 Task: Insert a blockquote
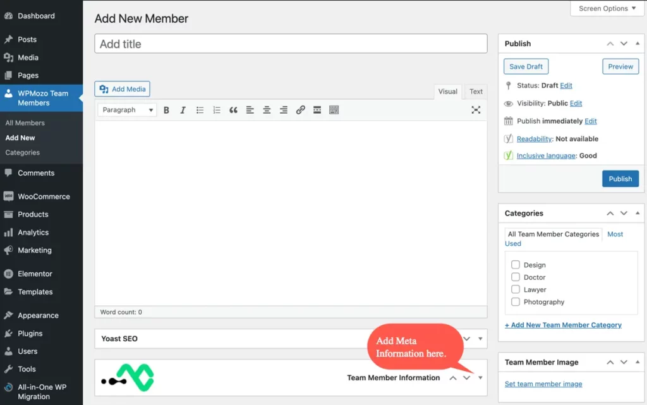[233, 110]
